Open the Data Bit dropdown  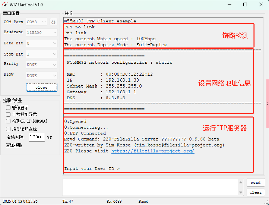[41, 43]
